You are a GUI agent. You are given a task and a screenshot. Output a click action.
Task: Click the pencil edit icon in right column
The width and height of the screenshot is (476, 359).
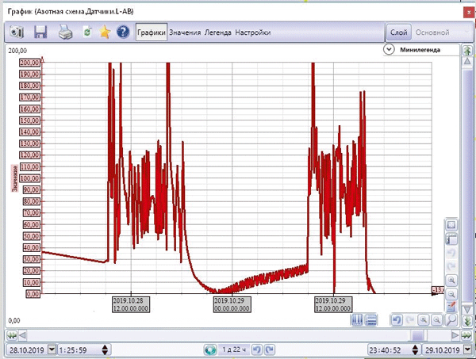[x=451, y=306]
